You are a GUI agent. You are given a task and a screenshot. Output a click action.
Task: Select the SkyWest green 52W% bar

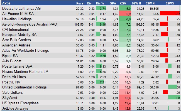(174, 98)
